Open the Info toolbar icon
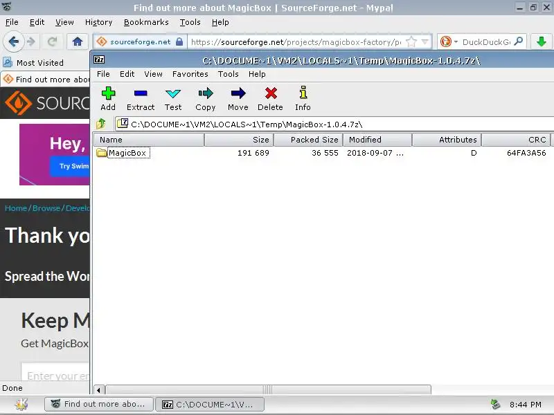Screen dimensions: 554x415 [x=303, y=93]
